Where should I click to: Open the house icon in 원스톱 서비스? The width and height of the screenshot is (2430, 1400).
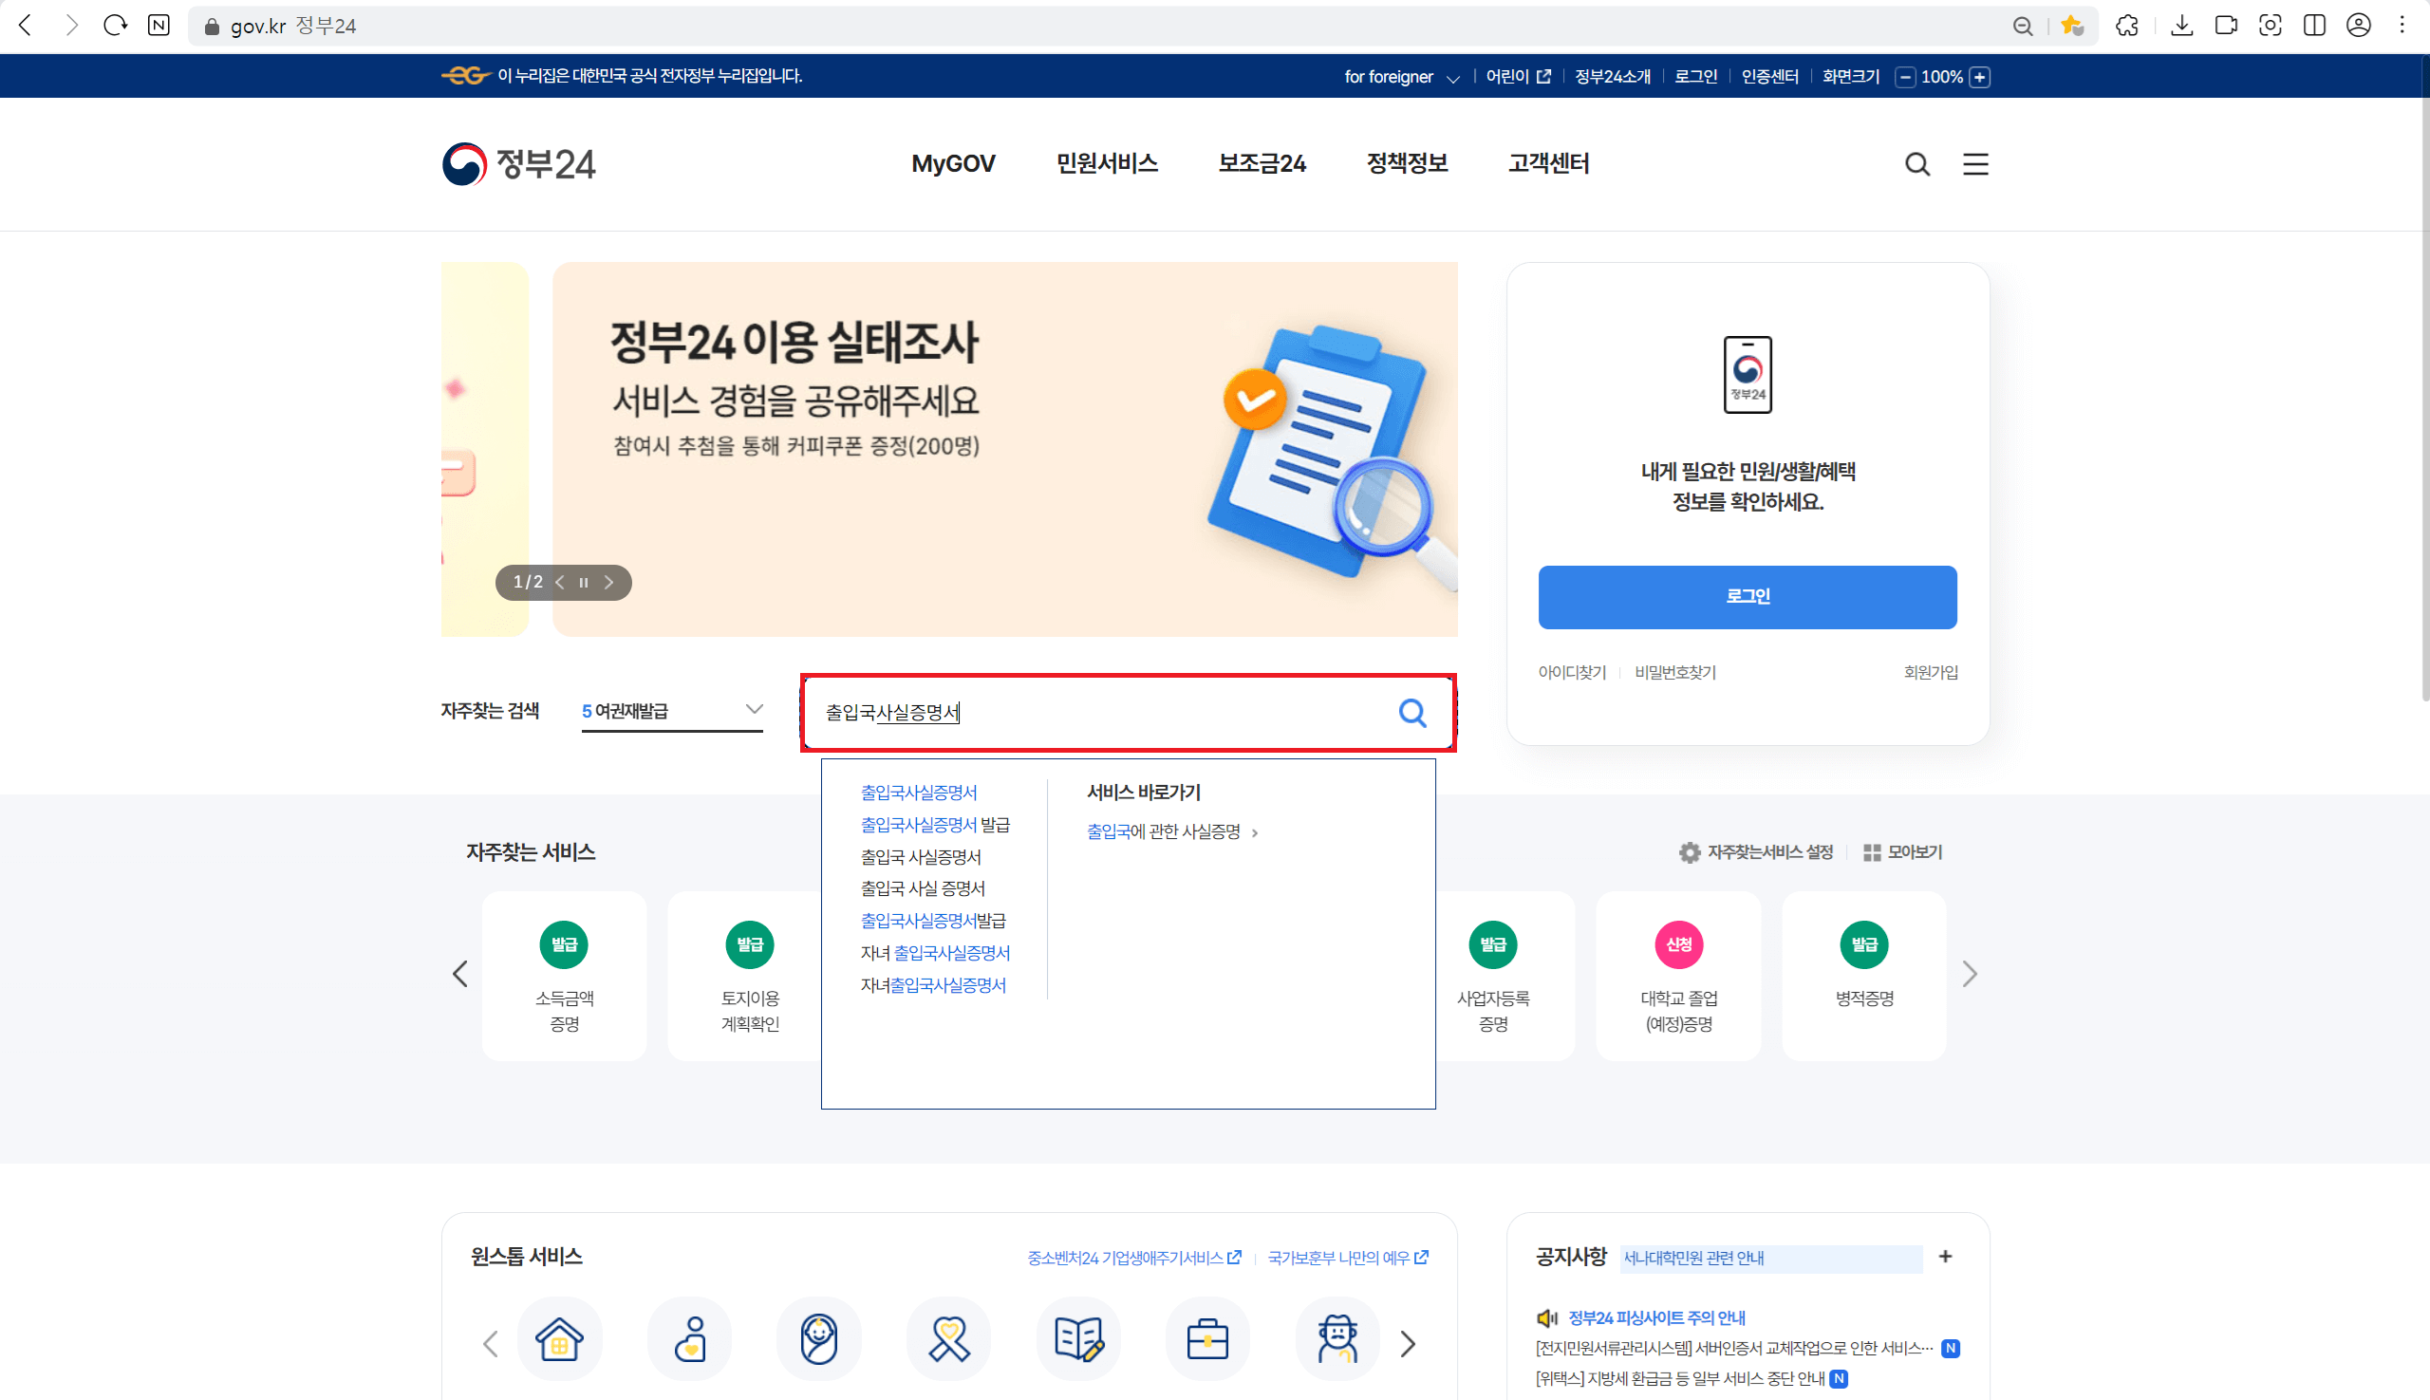coord(560,1338)
